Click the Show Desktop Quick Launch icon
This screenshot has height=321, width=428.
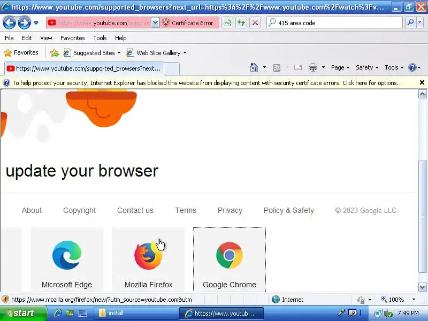tap(82, 313)
